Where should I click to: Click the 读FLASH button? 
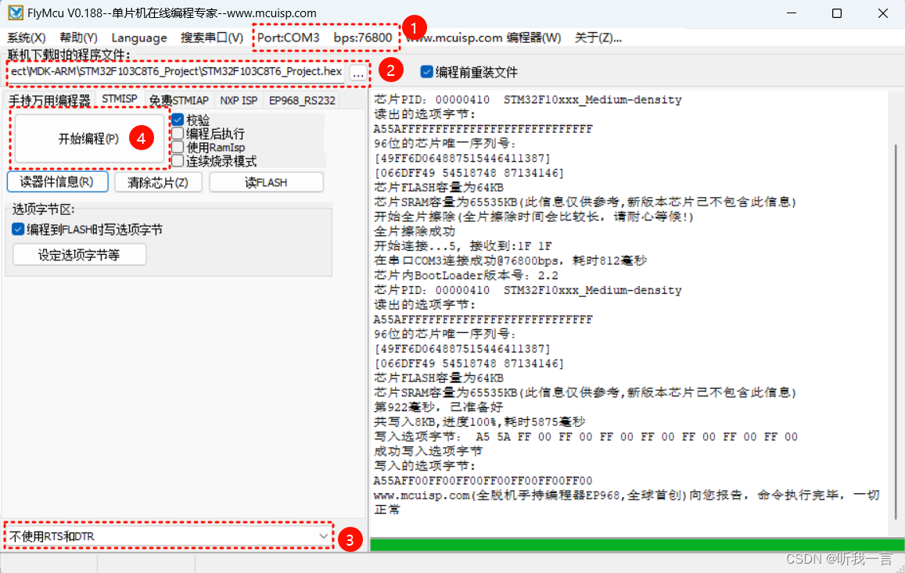[x=266, y=181]
